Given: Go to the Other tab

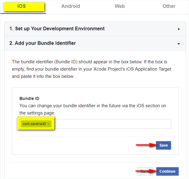Looking at the screenshot, I should [x=169, y=6].
